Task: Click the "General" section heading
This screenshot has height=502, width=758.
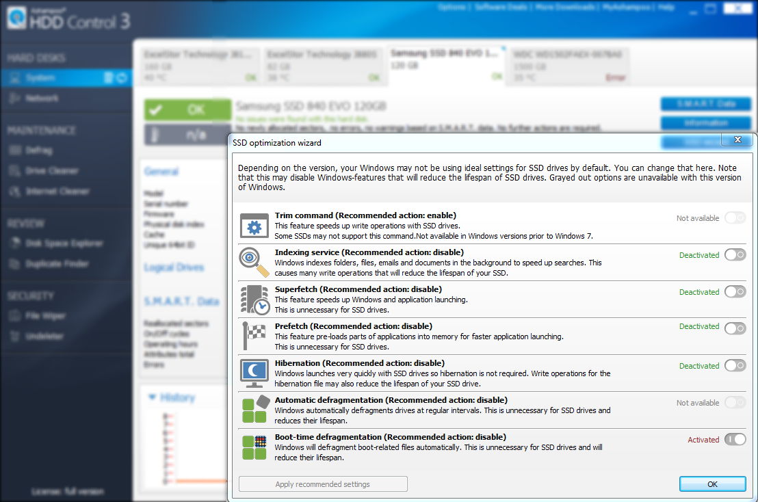Action: click(161, 172)
